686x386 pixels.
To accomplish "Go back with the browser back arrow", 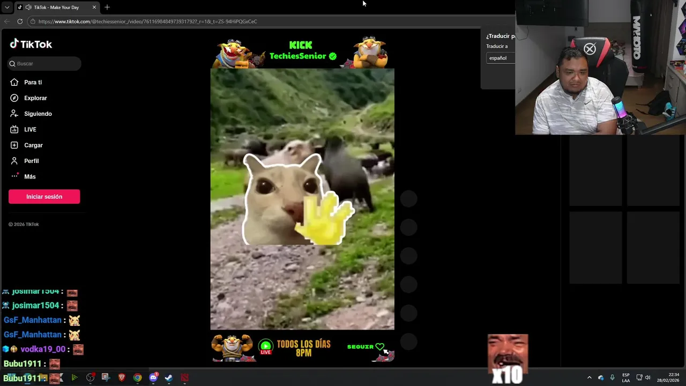I will [7, 21].
